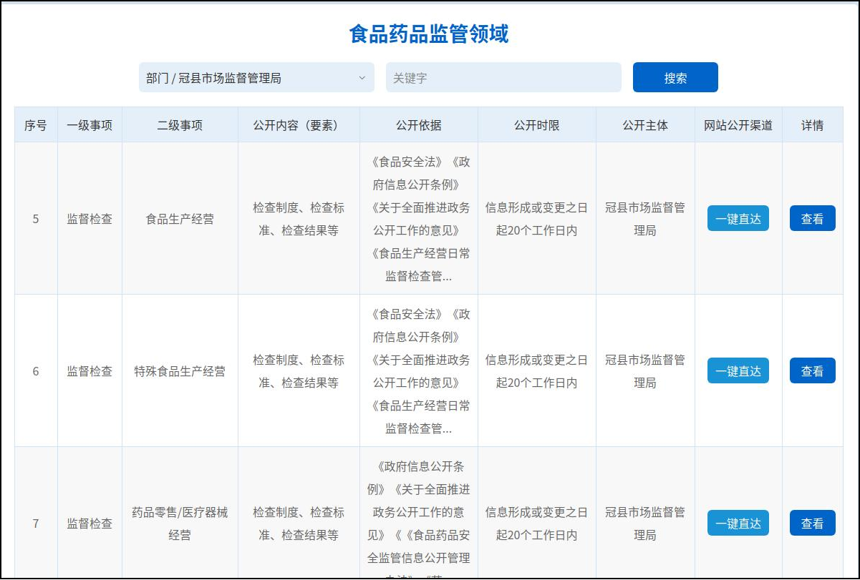Click the 公开内容（要素） column header
The image size is (860, 580).
(x=299, y=125)
